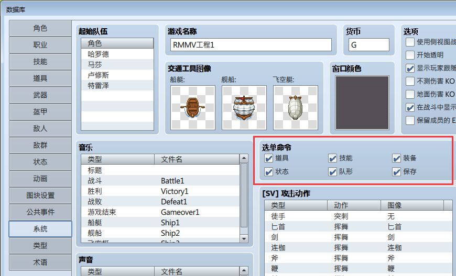Select 哈罗德 in the starting party list
This screenshot has height=276, width=456.
point(117,54)
